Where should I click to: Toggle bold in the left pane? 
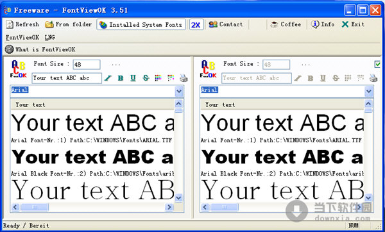(x=121, y=78)
